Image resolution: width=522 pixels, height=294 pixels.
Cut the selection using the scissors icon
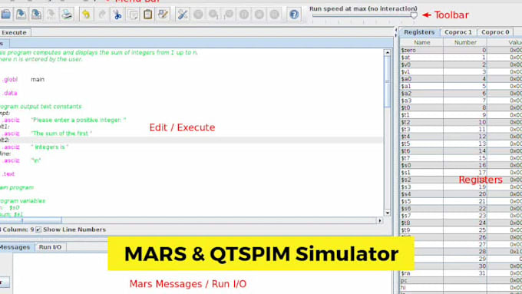point(117,15)
